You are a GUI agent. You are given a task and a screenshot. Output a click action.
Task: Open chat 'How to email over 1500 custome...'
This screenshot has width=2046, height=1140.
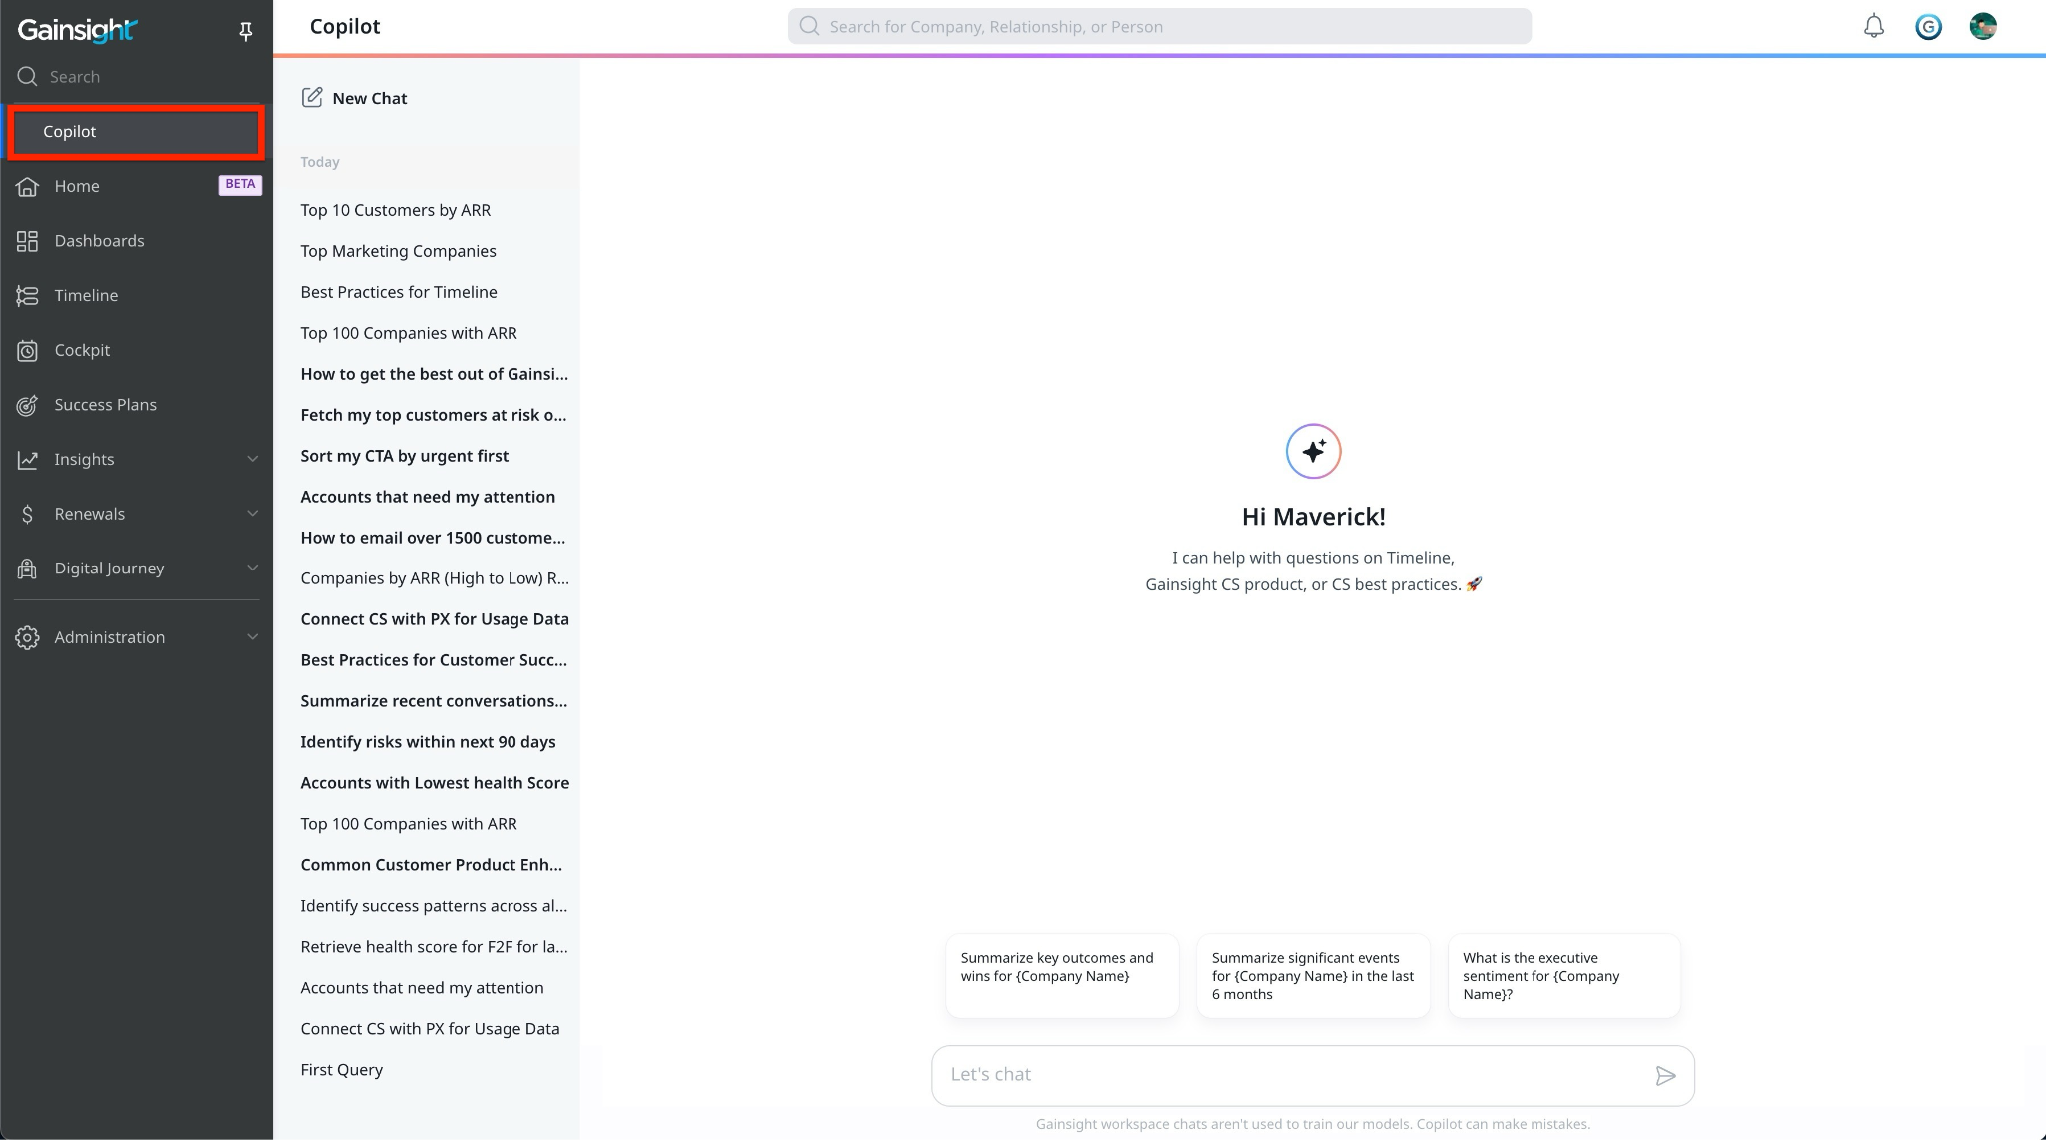[x=433, y=538]
